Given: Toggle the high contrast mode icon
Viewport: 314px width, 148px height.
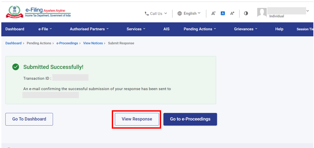Looking at the screenshot, I should coord(246,13).
